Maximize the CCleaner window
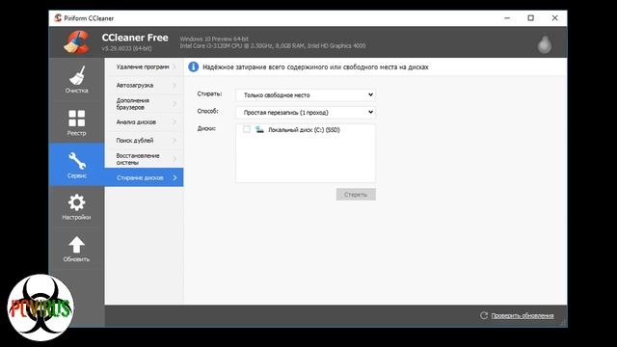 click(531, 18)
